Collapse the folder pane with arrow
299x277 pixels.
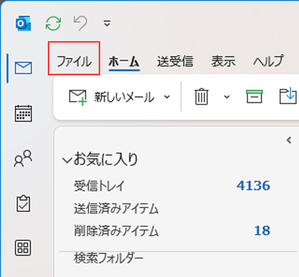point(288,140)
